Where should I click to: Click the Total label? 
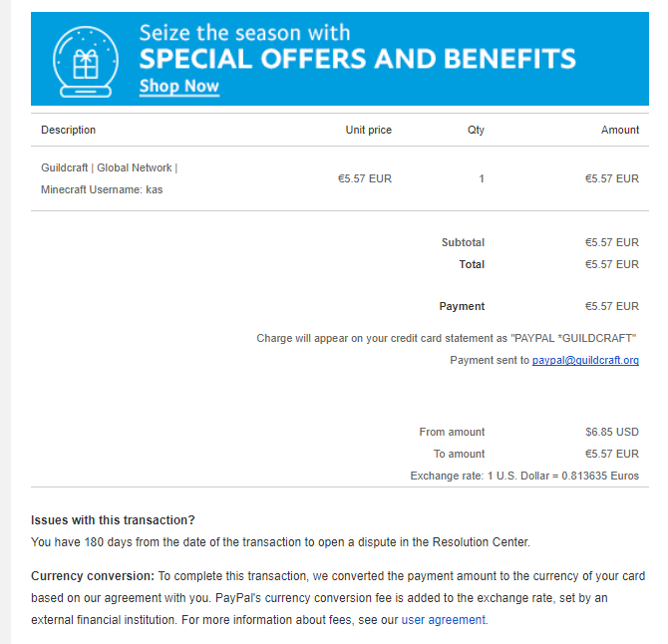pyautogui.click(x=472, y=264)
